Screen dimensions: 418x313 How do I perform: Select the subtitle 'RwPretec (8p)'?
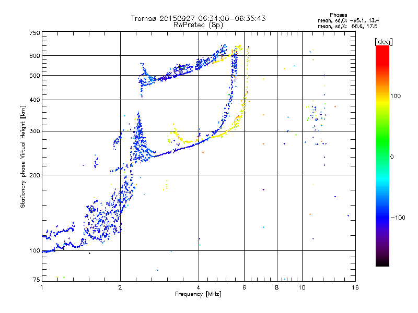tap(198, 25)
